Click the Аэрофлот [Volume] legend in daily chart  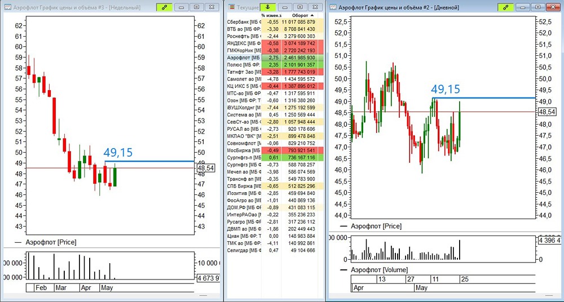(379, 270)
